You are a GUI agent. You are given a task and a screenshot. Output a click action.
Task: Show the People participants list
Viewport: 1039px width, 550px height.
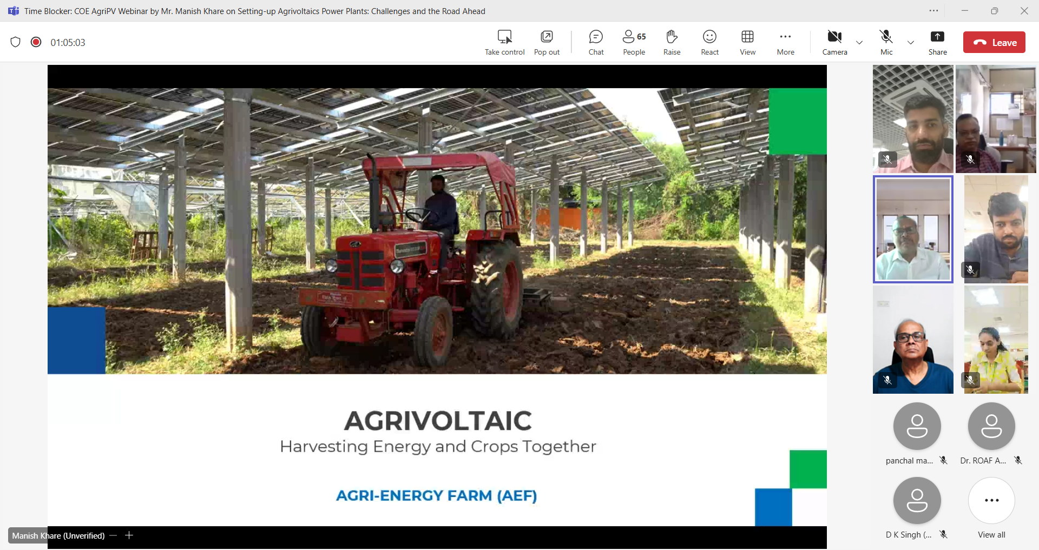pyautogui.click(x=634, y=42)
